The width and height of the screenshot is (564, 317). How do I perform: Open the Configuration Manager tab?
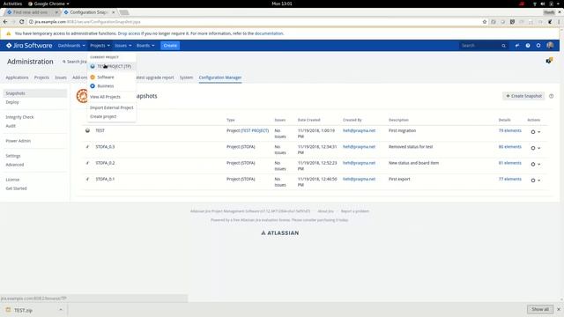click(220, 77)
